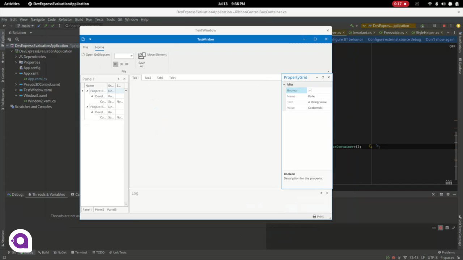Click the Unit Tests tool window icon
The width and height of the screenshot is (463, 260).
[x=118, y=252]
